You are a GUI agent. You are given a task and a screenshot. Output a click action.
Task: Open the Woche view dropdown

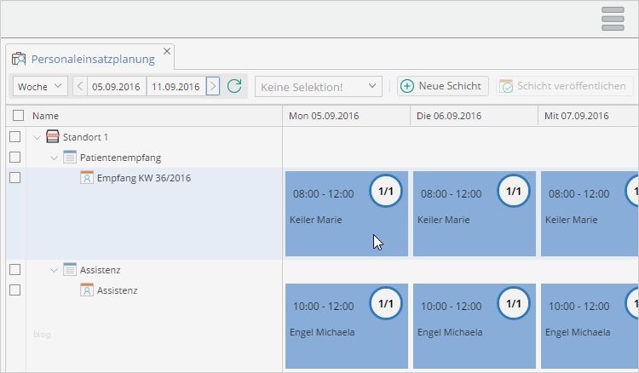41,86
